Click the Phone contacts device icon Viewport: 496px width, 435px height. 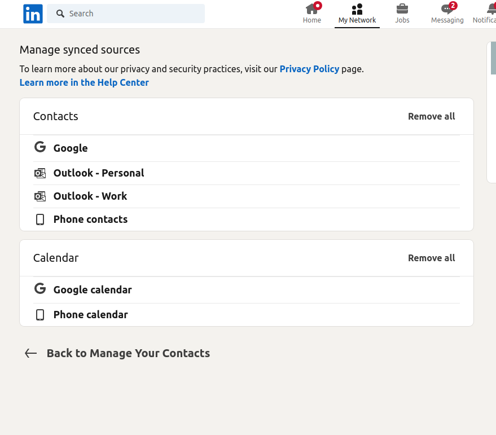pyautogui.click(x=40, y=219)
